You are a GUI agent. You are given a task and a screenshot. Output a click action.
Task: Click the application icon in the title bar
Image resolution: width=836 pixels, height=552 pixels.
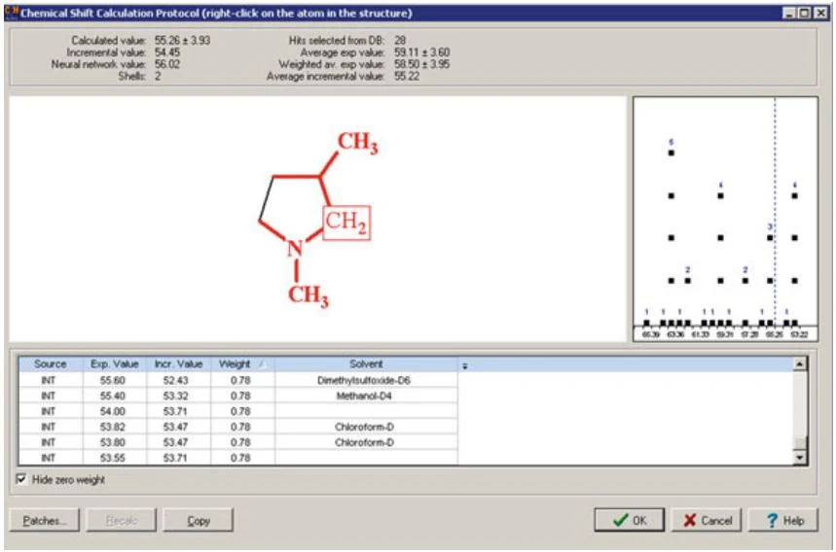pyautogui.click(x=12, y=12)
